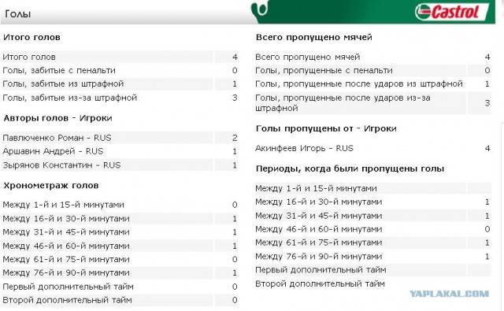Screen dimensions: 504x311
Task: Click 'Всего пропущено мячей' bold heading
Action: 314,37
